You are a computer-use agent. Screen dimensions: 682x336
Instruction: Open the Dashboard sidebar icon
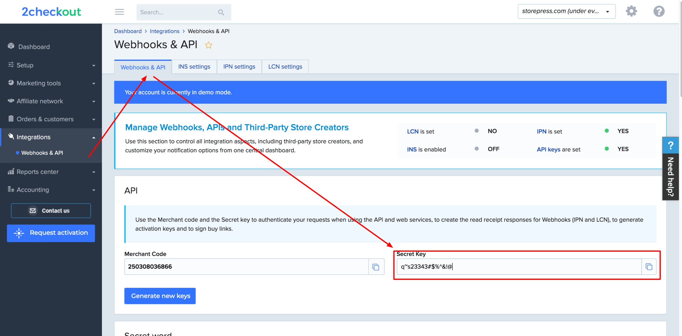(x=11, y=46)
